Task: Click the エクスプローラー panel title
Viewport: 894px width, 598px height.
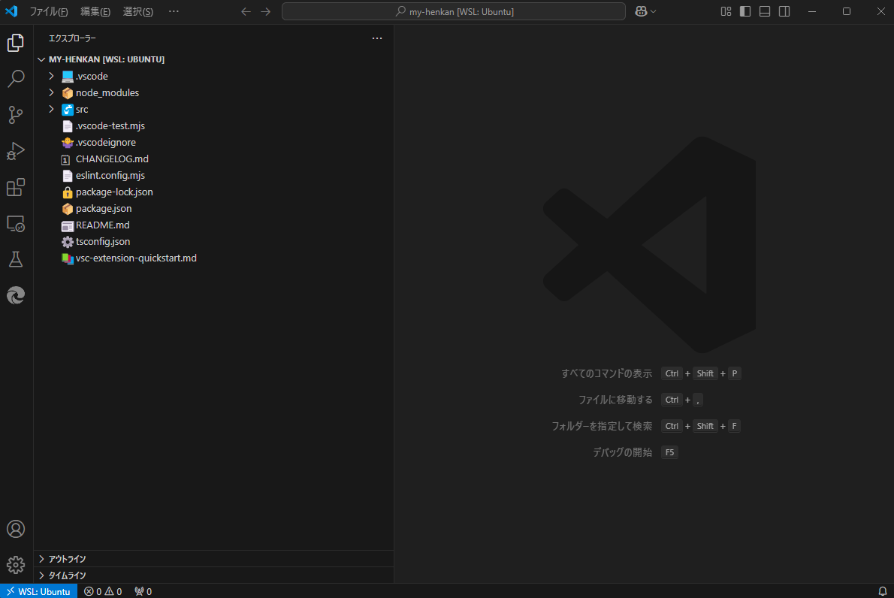Action: pyautogui.click(x=72, y=38)
